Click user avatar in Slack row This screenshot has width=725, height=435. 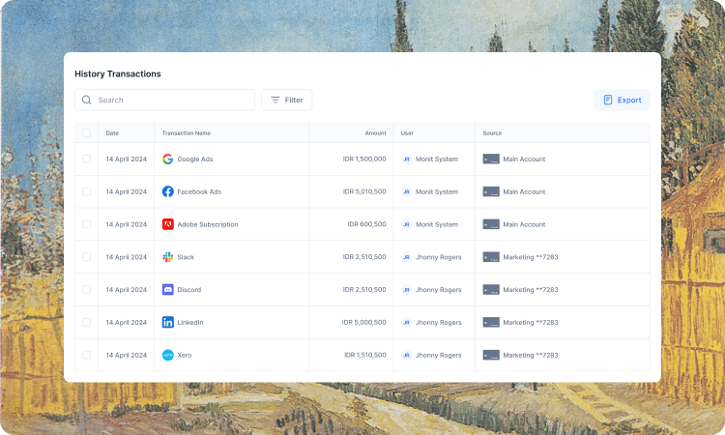[406, 257]
